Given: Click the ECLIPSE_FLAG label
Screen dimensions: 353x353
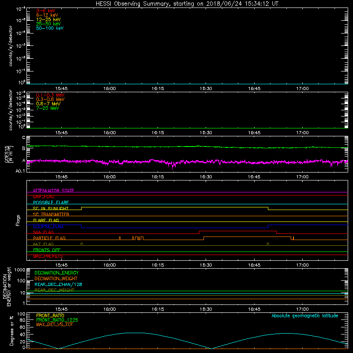Looking at the screenshot, I should [48, 226].
